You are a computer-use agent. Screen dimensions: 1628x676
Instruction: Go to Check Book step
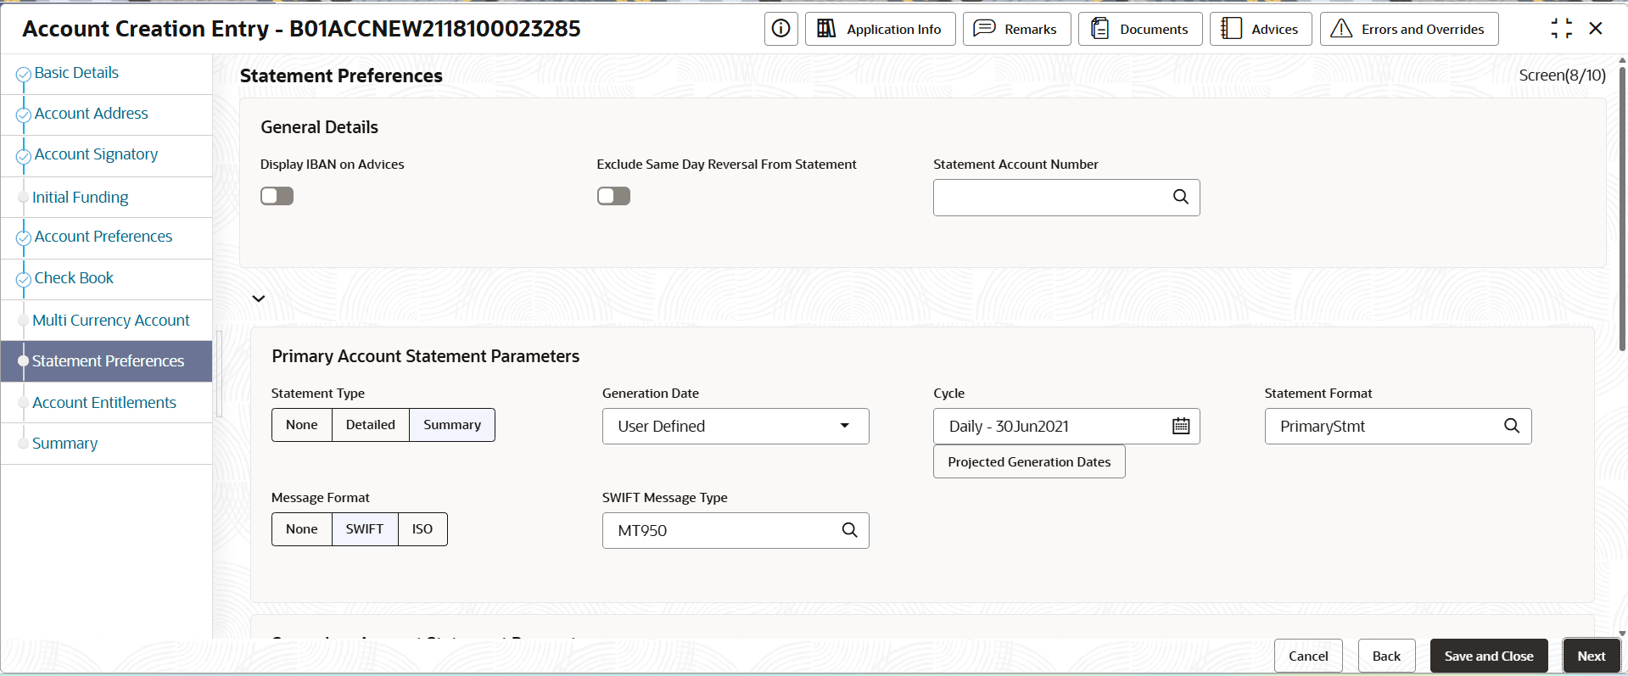[x=74, y=278]
